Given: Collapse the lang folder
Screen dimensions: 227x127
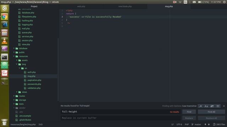Looking at the screenshot, I should pos(17,64).
